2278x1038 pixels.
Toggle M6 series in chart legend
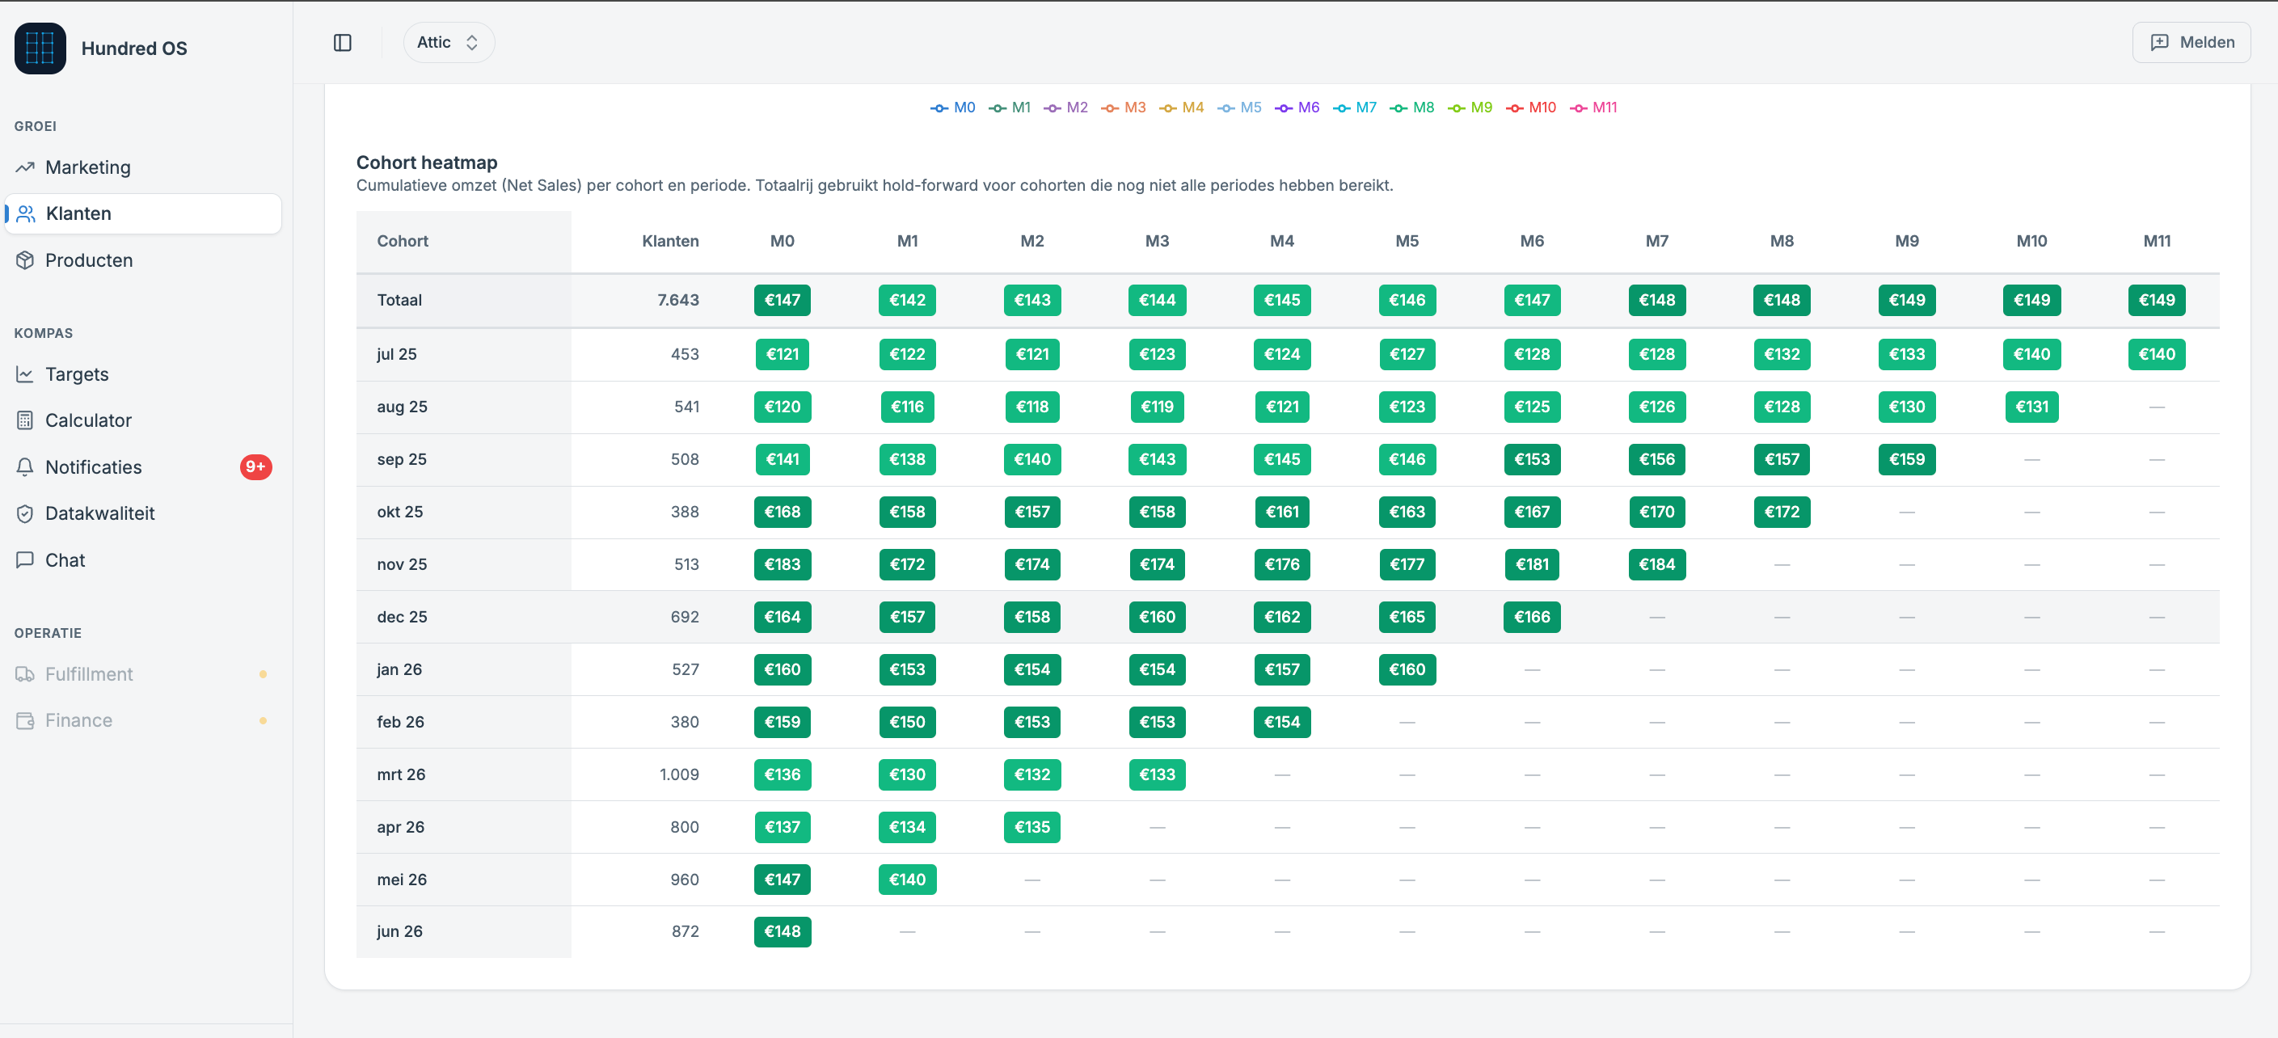pos(1297,107)
